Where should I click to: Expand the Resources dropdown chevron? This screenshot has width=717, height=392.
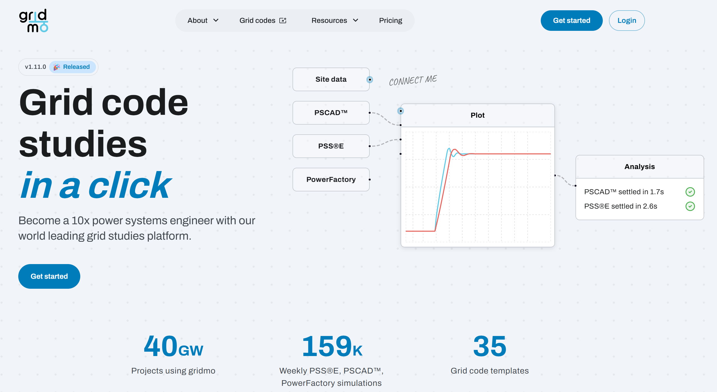pyautogui.click(x=356, y=20)
